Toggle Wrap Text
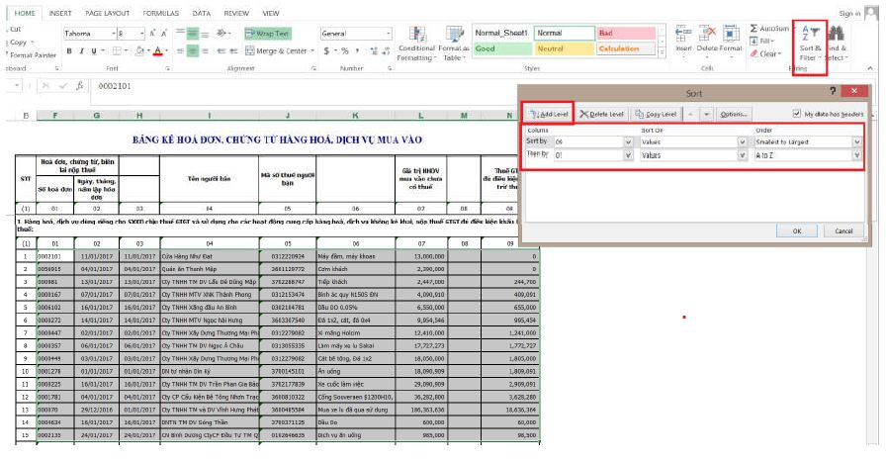Screen dimensions: 886x462 point(267,34)
